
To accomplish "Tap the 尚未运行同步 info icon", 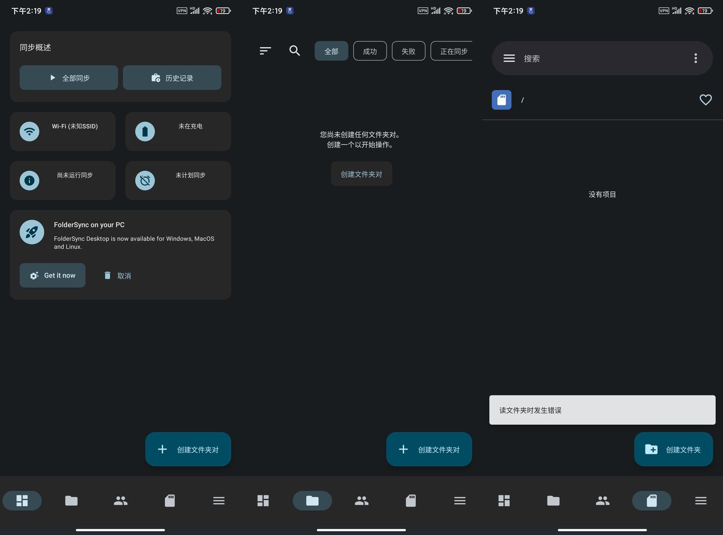I will coord(29,181).
